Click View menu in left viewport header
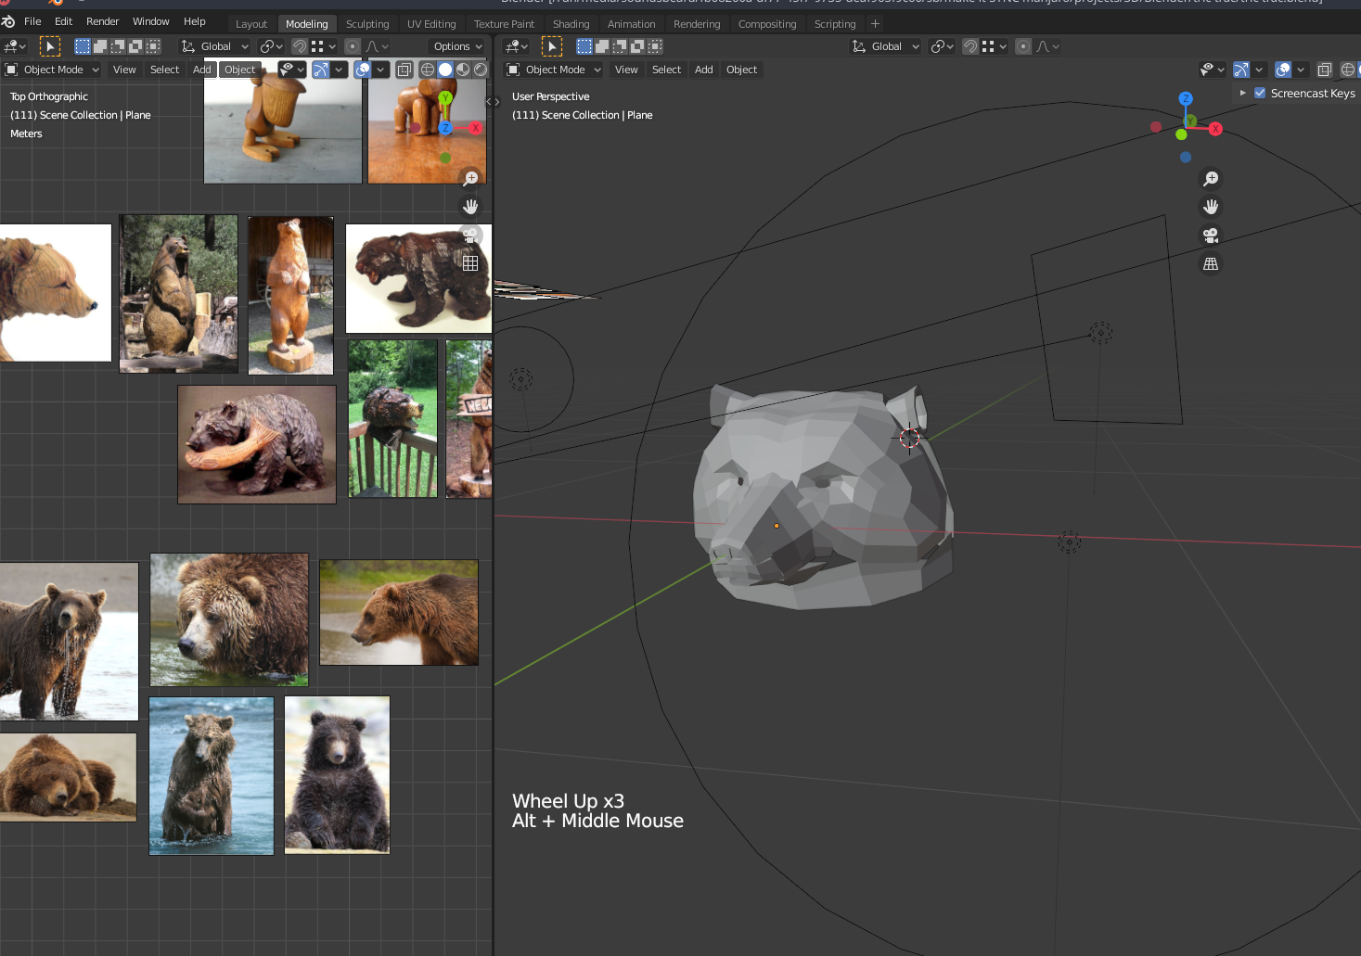The width and height of the screenshot is (1361, 956). tap(124, 70)
